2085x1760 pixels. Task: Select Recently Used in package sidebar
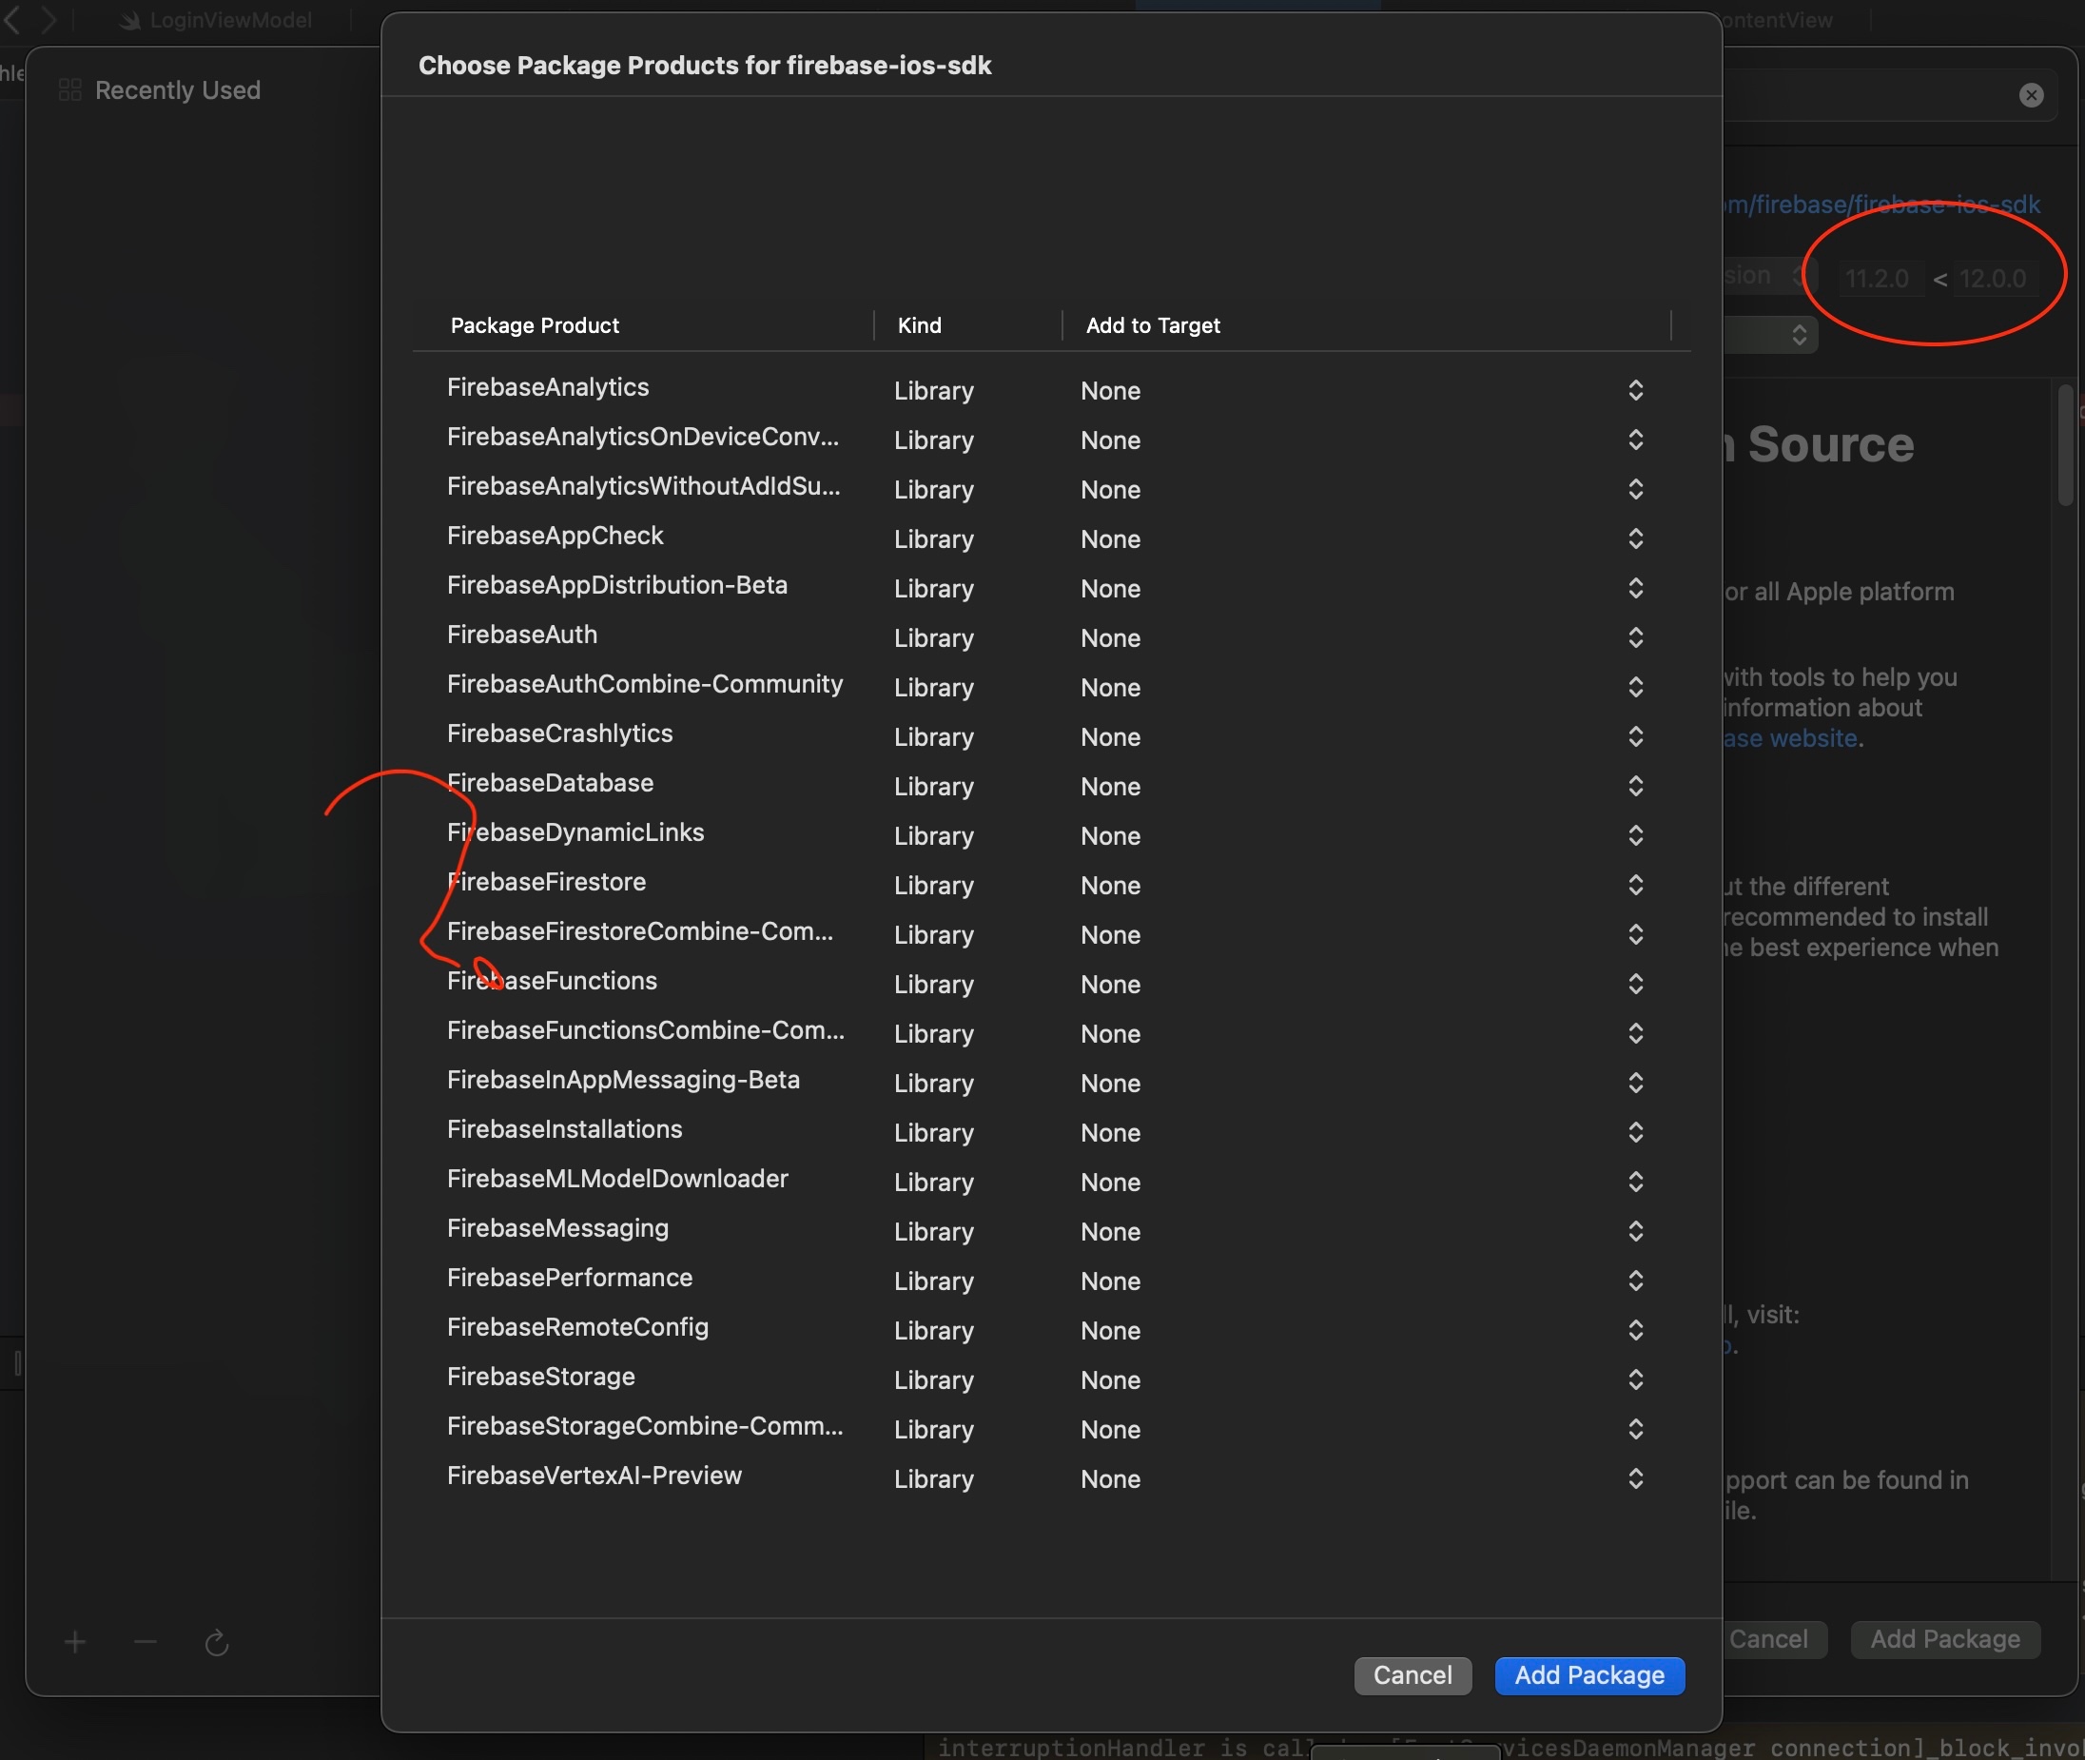point(160,89)
